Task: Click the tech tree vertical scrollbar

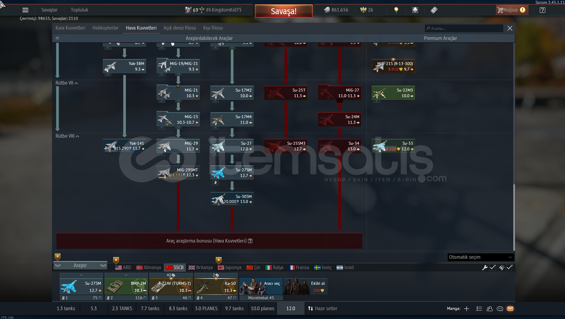Action: [514, 217]
